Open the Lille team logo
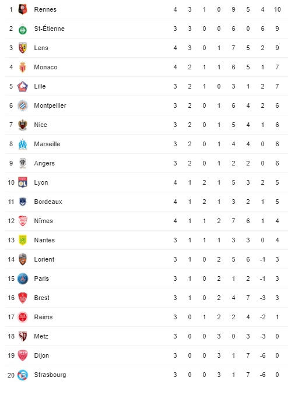288x395 pixels. pos(23,86)
